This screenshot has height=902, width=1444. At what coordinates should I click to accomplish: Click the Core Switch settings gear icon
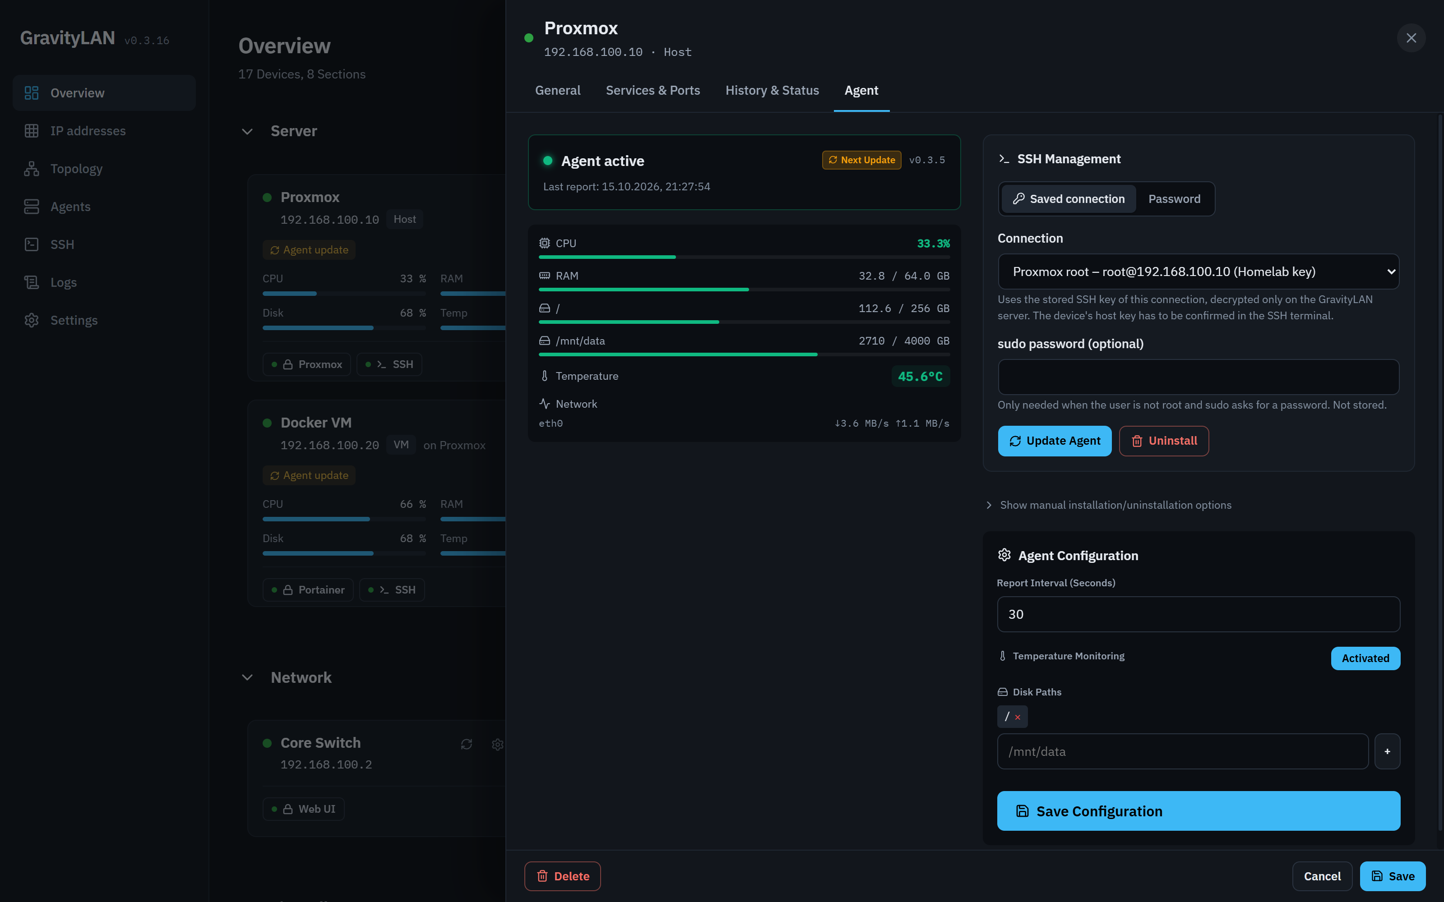click(x=497, y=744)
